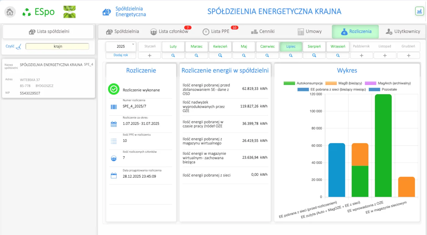Click the blue bar in the chart
This screenshot has width=427, height=235.
337,170
